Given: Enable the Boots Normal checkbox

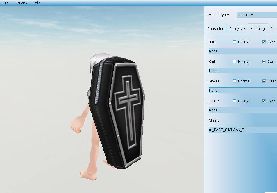Looking at the screenshot, I should point(235,101).
